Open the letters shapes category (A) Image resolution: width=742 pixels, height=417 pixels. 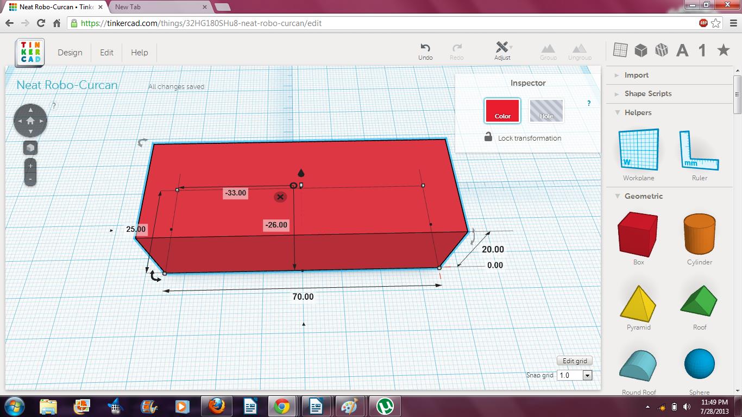(682, 50)
